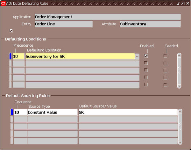Click second row Source Type field
The height and width of the screenshot is (150, 191).
53,119
